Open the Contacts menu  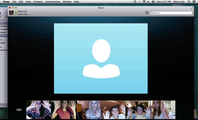click(x=38, y=2)
